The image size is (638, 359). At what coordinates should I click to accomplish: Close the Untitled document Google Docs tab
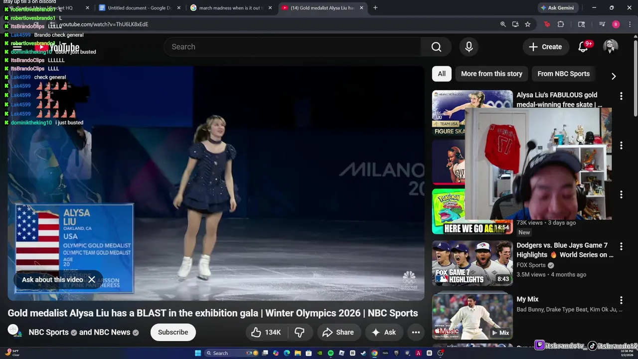coord(178,8)
